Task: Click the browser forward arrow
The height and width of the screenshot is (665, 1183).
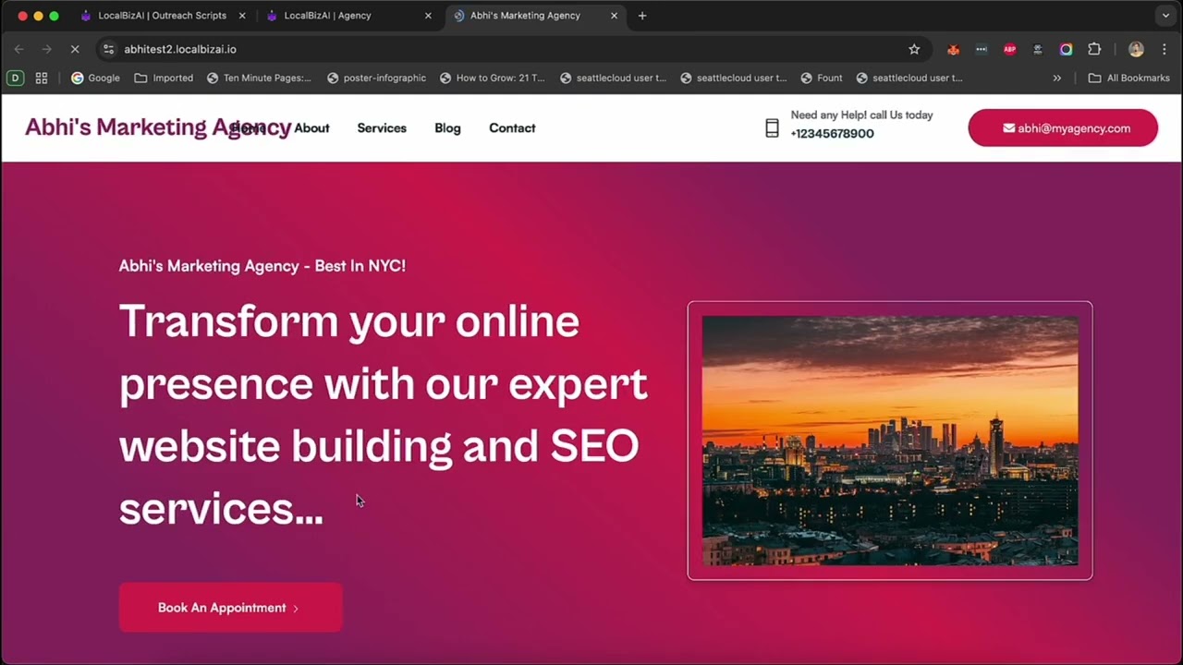Action: click(46, 49)
